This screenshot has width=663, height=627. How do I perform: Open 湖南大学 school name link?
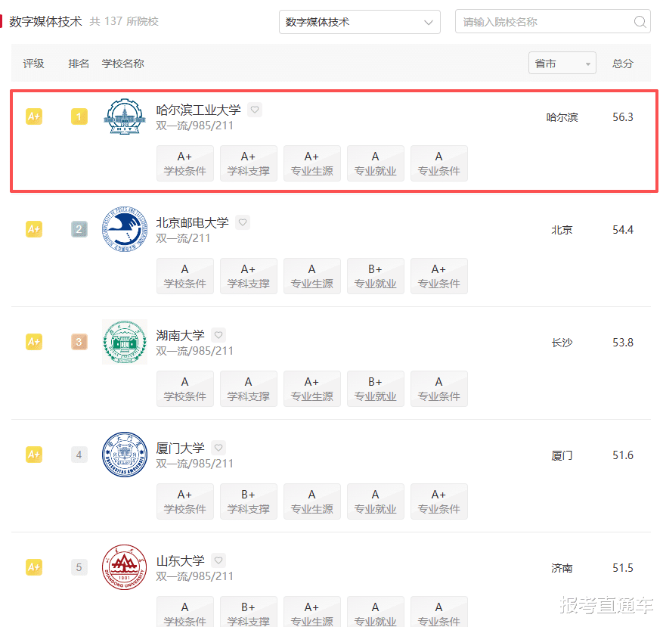[180, 336]
